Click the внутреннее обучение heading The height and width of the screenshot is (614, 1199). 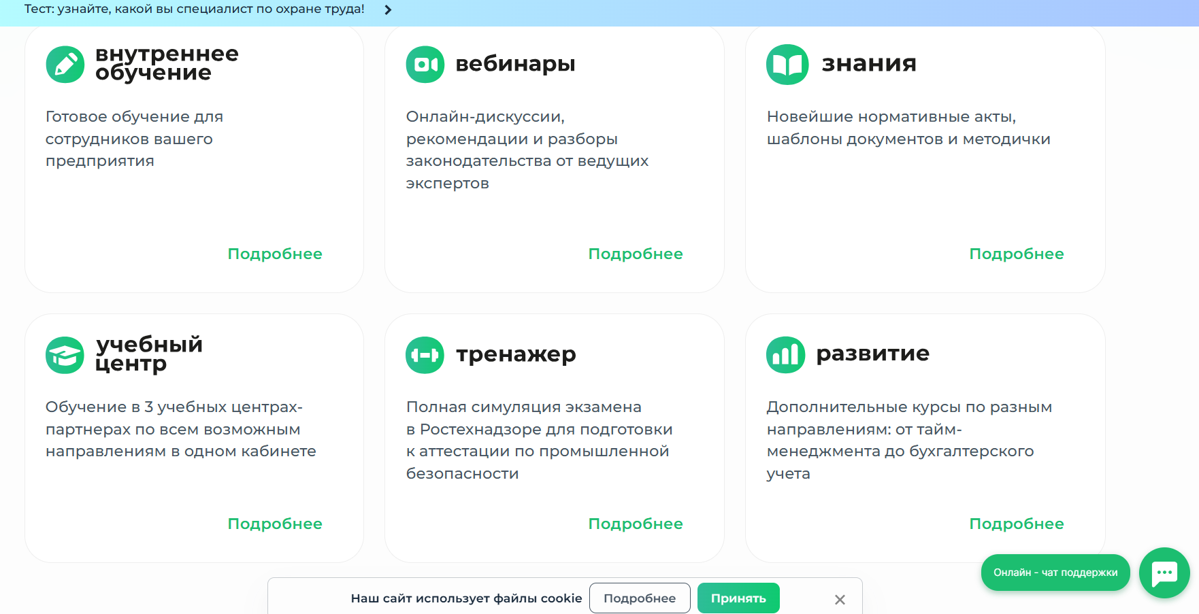[x=167, y=63]
